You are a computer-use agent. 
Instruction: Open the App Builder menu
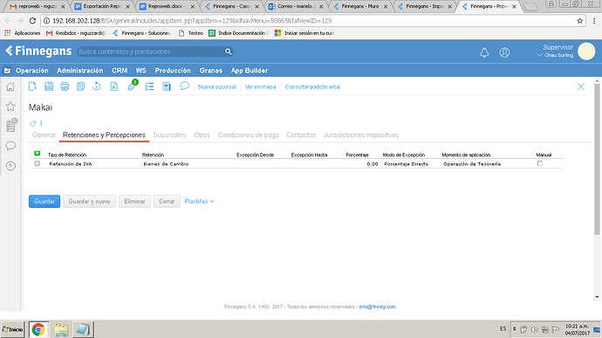[250, 71]
